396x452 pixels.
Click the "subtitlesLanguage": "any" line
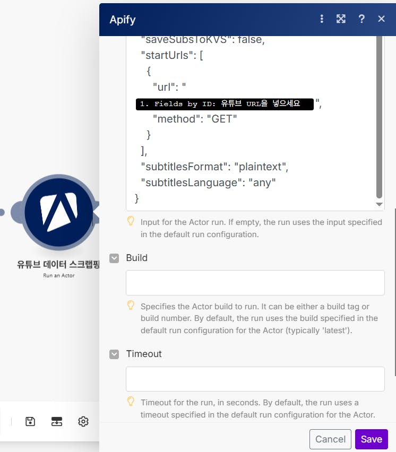(208, 182)
